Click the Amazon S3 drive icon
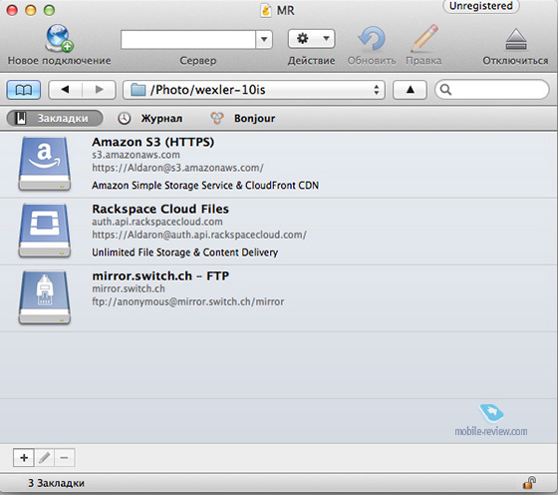 [x=45, y=164]
